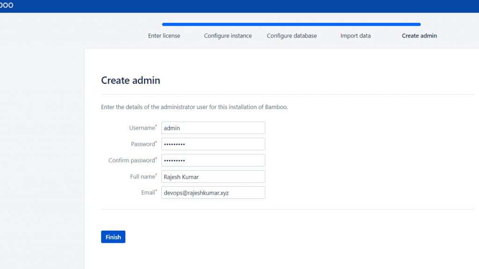Click the Email input field
The image size is (479, 269).
click(x=213, y=193)
